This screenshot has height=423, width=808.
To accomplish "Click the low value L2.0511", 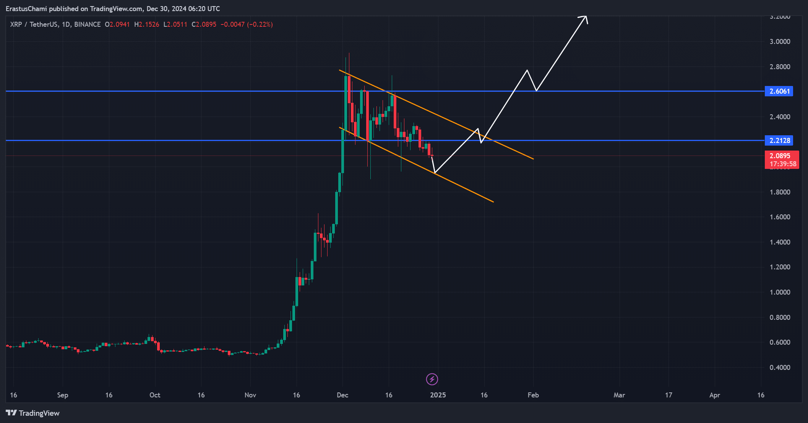I will tap(175, 24).
